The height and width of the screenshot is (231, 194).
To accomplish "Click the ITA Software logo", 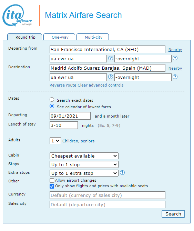I will coord(17,15).
